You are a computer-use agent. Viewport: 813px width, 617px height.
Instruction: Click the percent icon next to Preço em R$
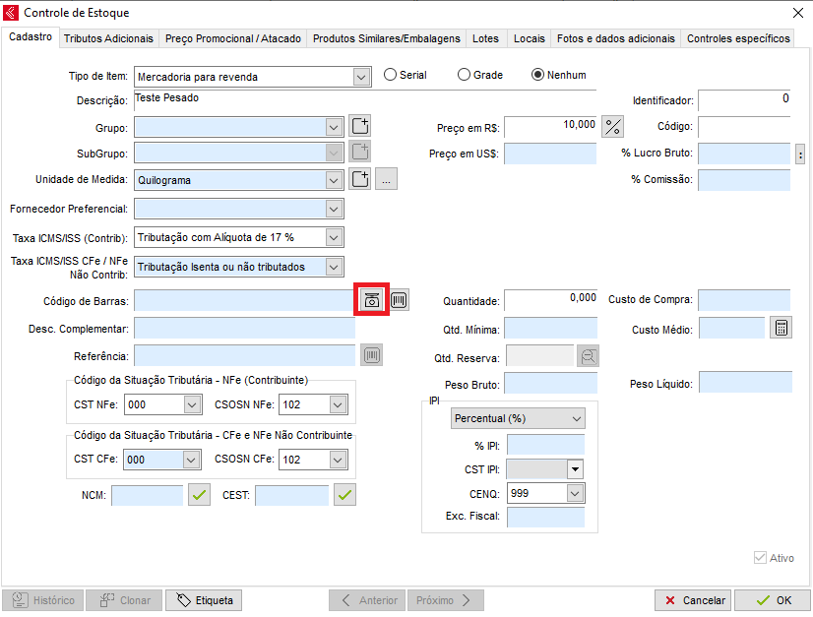click(x=613, y=126)
